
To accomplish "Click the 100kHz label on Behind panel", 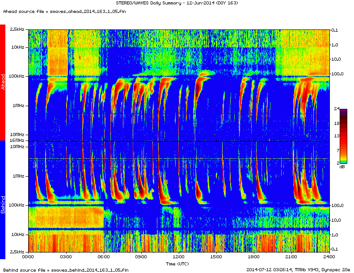I will 17,205.
